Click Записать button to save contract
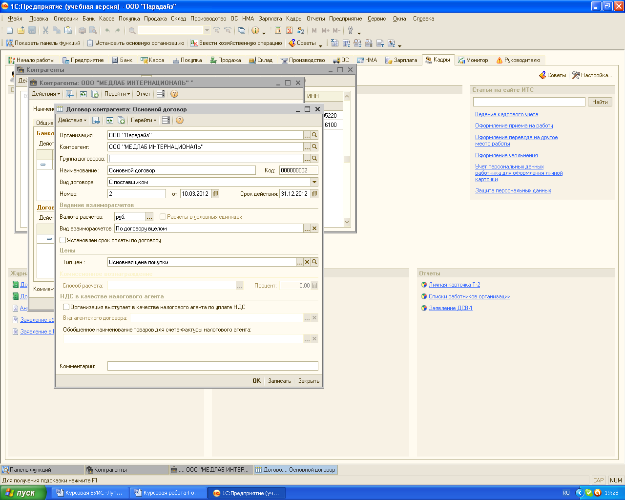This screenshot has height=500, width=625. [x=279, y=381]
